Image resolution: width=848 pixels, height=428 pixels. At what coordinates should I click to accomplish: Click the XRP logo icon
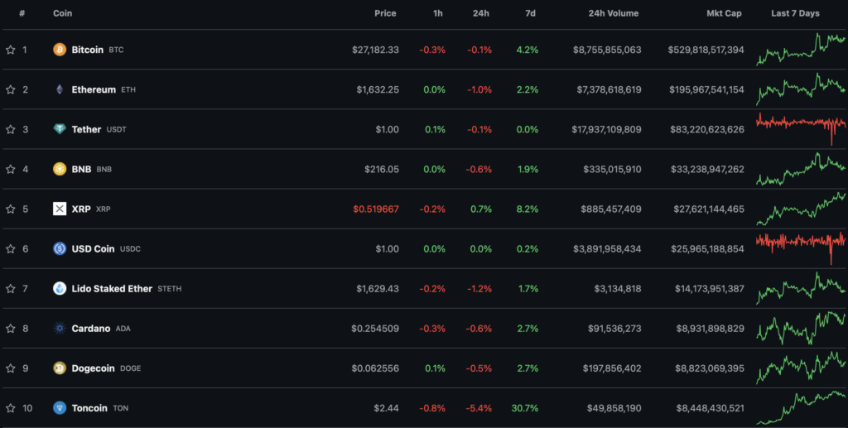(60, 209)
